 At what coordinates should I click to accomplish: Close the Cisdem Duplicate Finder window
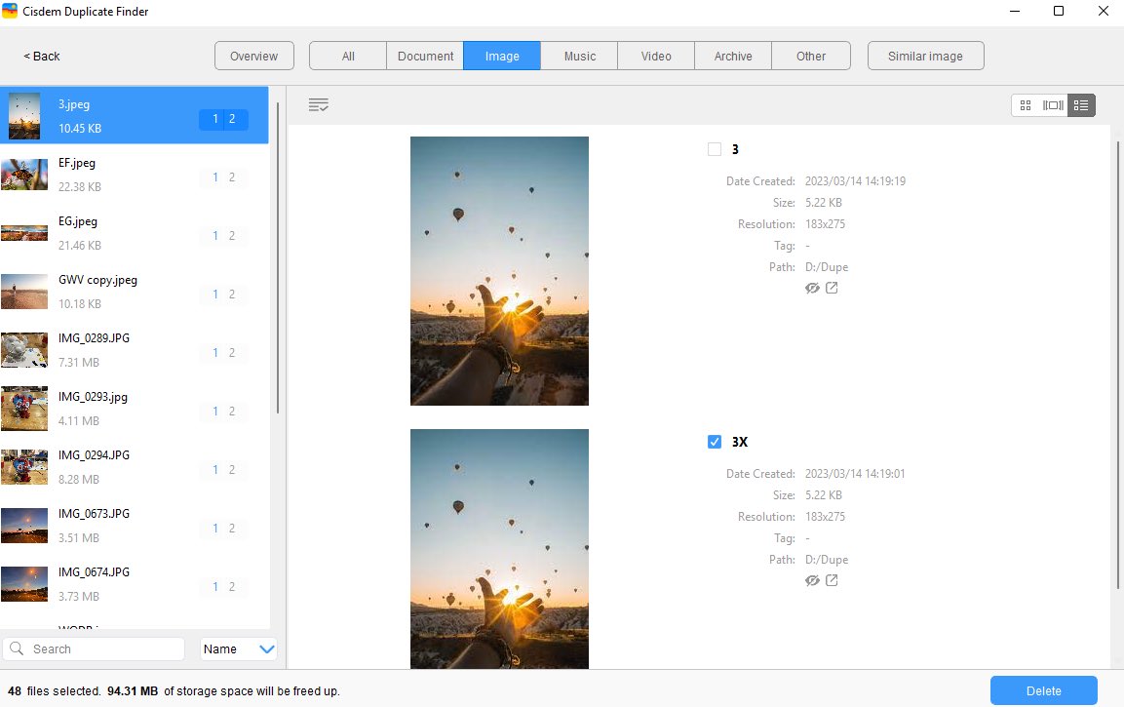[x=1104, y=11]
